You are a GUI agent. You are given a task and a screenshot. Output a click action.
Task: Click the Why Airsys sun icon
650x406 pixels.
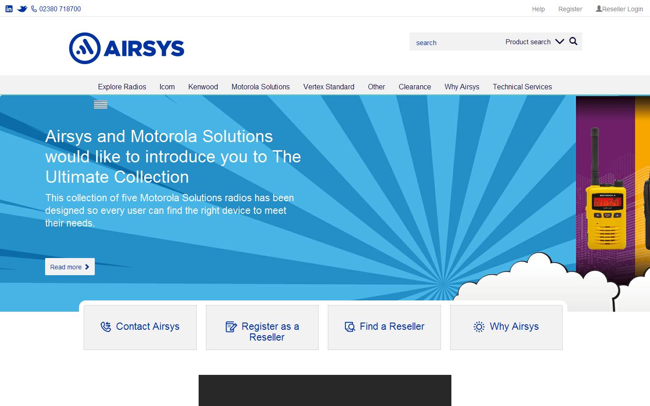point(478,327)
